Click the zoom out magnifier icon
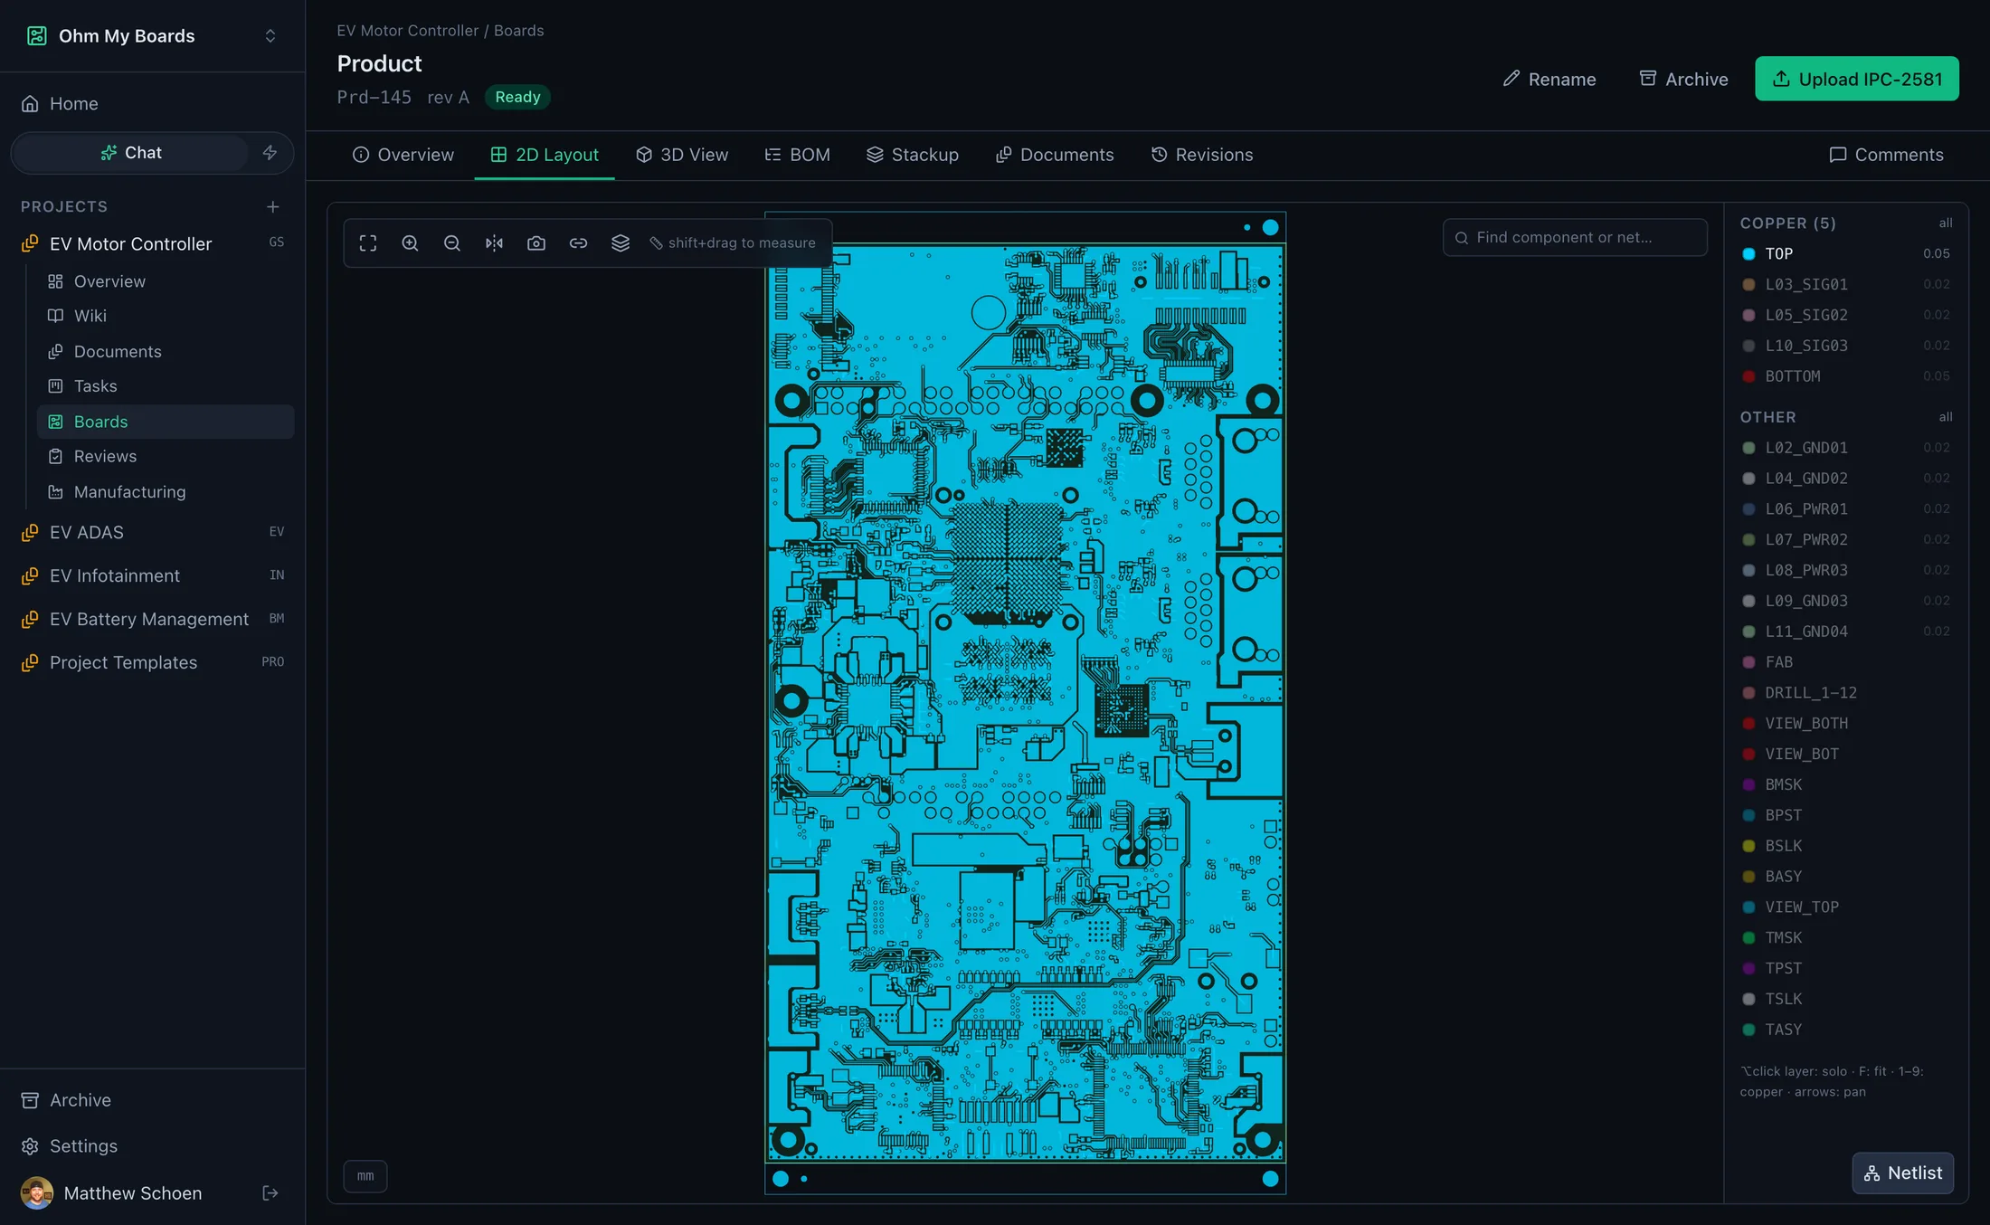Viewport: 1990px width, 1225px height. pyautogui.click(x=451, y=243)
